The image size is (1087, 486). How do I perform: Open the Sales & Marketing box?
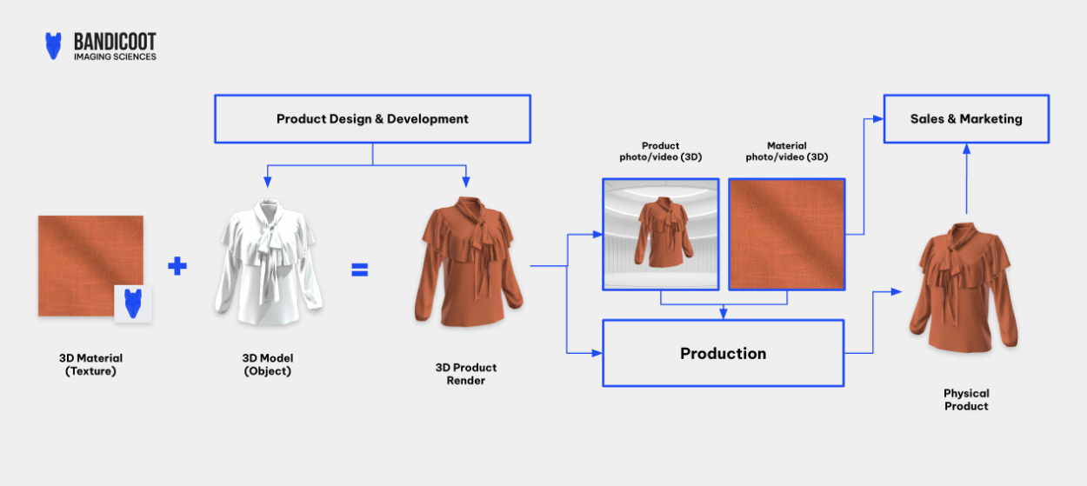point(966,119)
